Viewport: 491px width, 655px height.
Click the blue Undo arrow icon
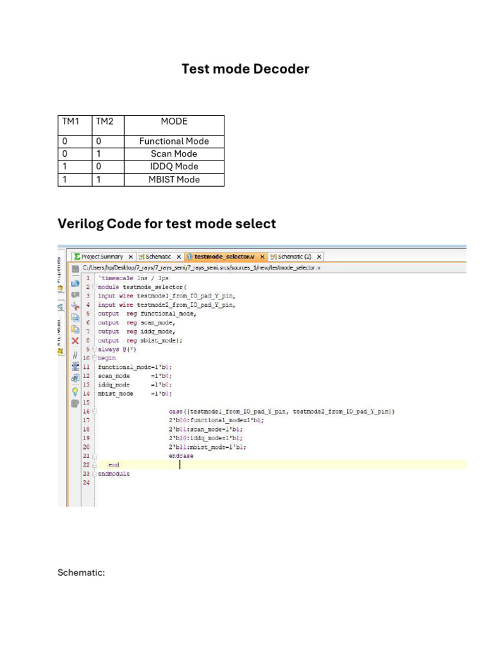tap(75, 283)
